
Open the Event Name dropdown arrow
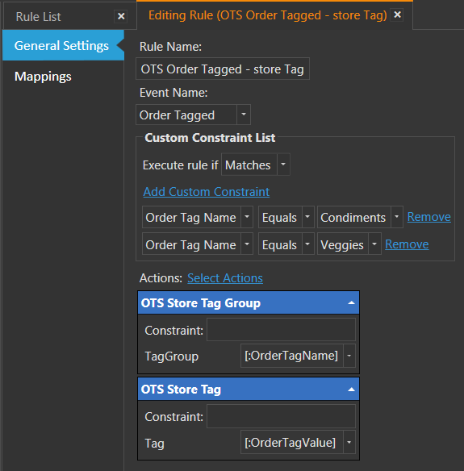pos(244,115)
